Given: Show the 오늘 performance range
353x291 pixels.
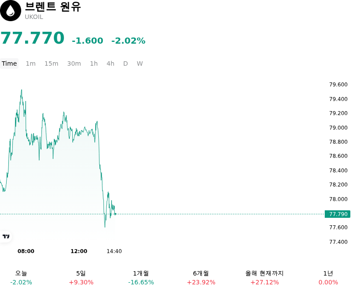Looking at the screenshot, I should click(21, 277).
